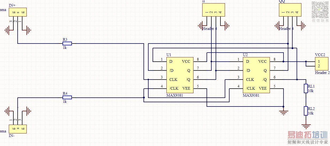This screenshot has width=330, height=146.
Task: Select the IN- sma connector body
Action: click(18, 129)
